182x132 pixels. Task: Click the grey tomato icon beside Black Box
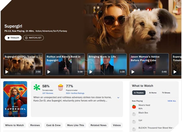click(x=134, y=114)
